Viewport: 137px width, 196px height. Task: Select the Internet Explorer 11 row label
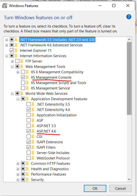(x=35, y=50)
